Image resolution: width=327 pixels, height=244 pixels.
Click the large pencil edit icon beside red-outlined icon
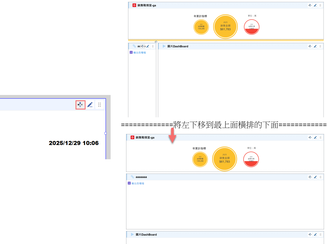(90, 105)
